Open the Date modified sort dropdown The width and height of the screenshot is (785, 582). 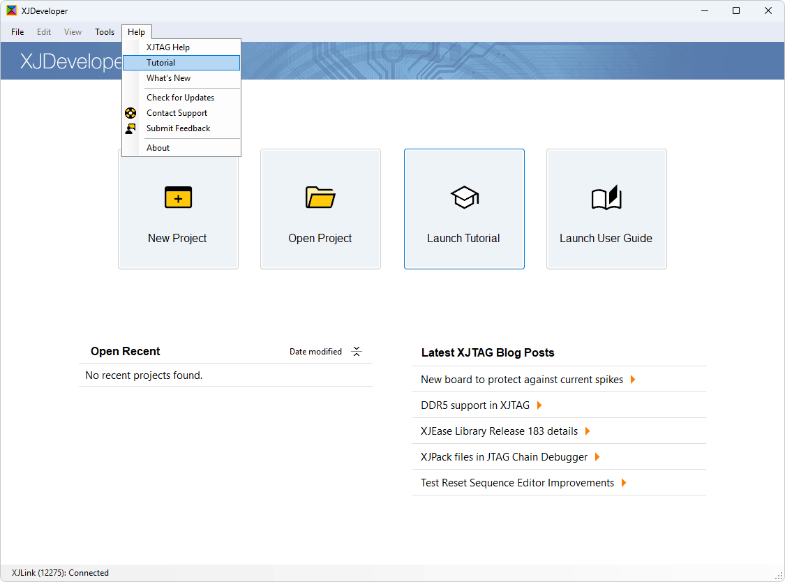[315, 352]
